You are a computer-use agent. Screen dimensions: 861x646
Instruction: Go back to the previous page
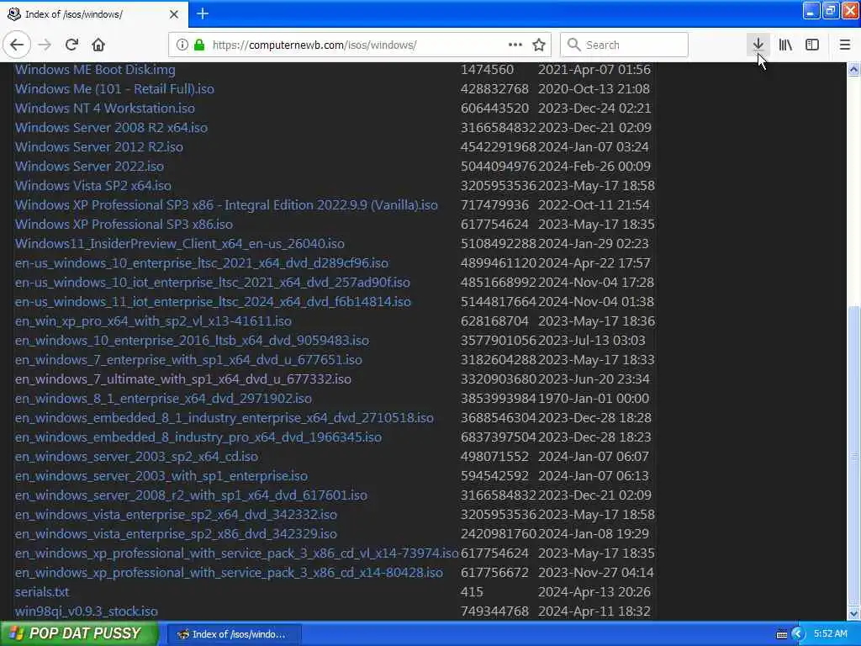tap(17, 45)
